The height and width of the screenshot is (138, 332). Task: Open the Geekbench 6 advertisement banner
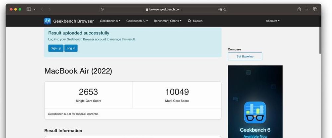[255, 102]
